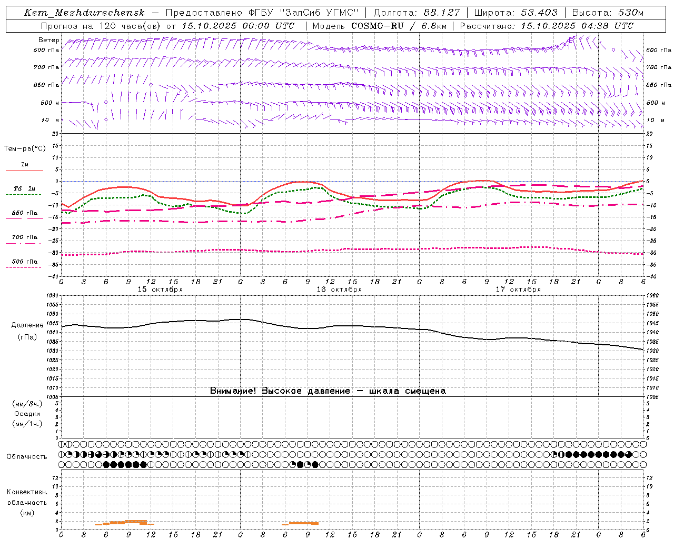
Task: Click the '17 октября' date label
Action: click(x=518, y=290)
